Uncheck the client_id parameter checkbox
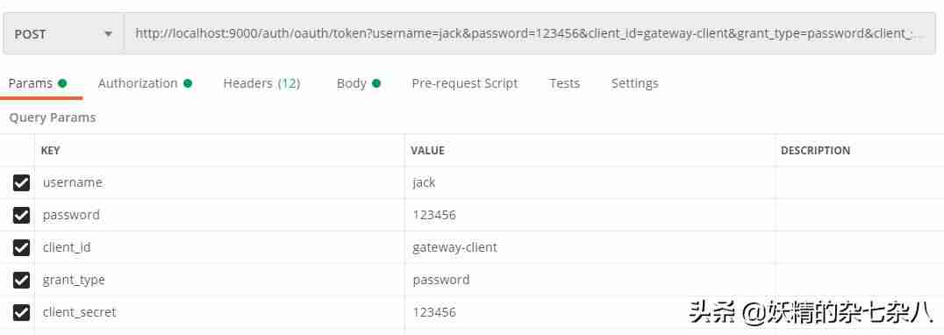 tap(21, 248)
